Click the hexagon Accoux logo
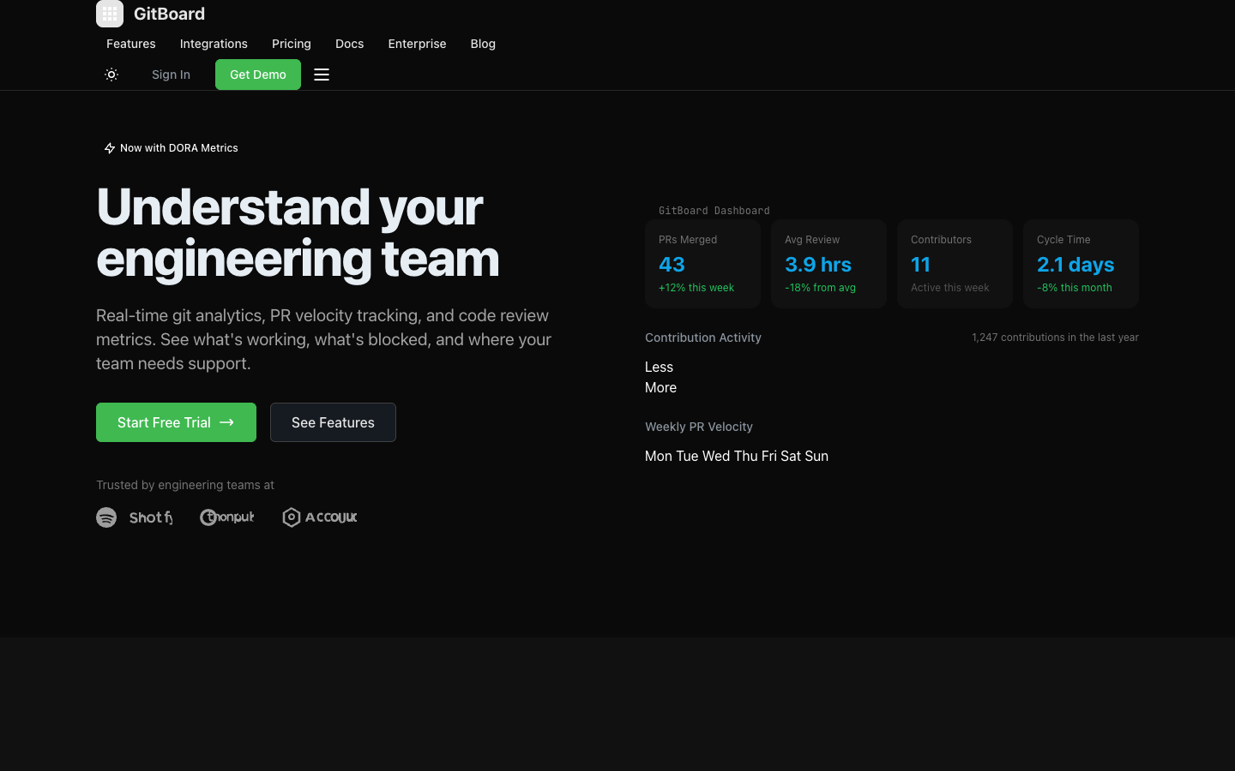The height and width of the screenshot is (771, 1235). tap(292, 517)
